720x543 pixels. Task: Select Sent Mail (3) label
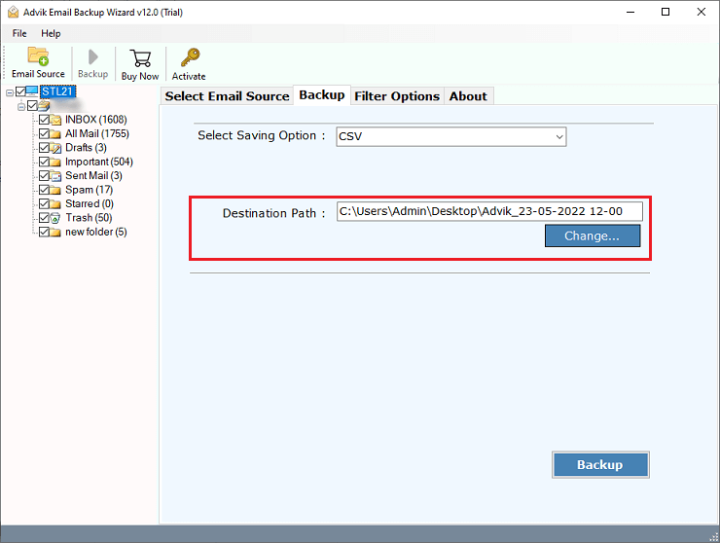93,176
